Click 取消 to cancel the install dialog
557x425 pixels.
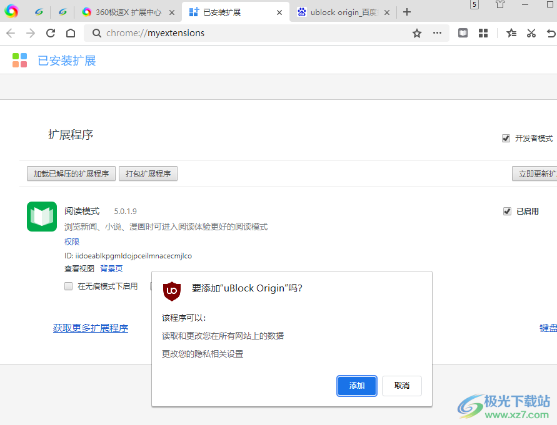pos(402,386)
